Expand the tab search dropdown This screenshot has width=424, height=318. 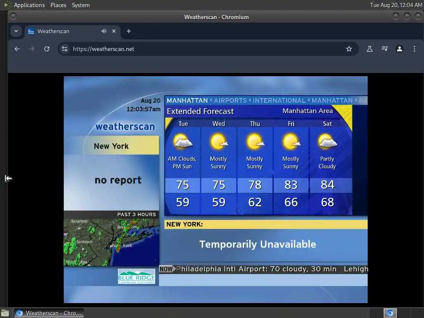click(x=16, y=31)
